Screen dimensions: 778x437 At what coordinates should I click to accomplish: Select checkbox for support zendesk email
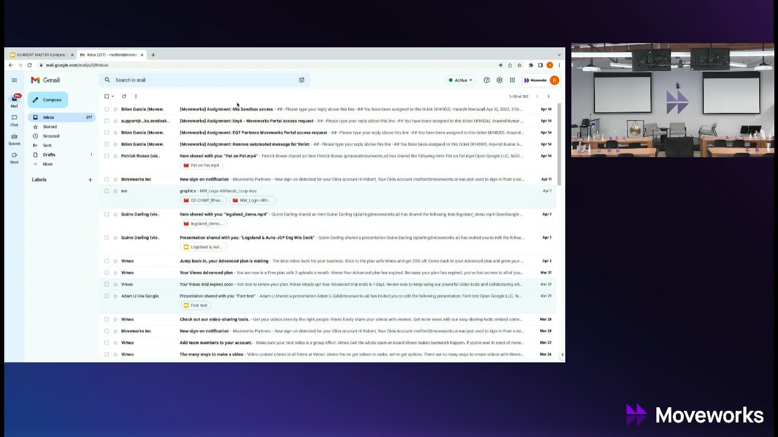pyautogui.click(x=107, y=121)
